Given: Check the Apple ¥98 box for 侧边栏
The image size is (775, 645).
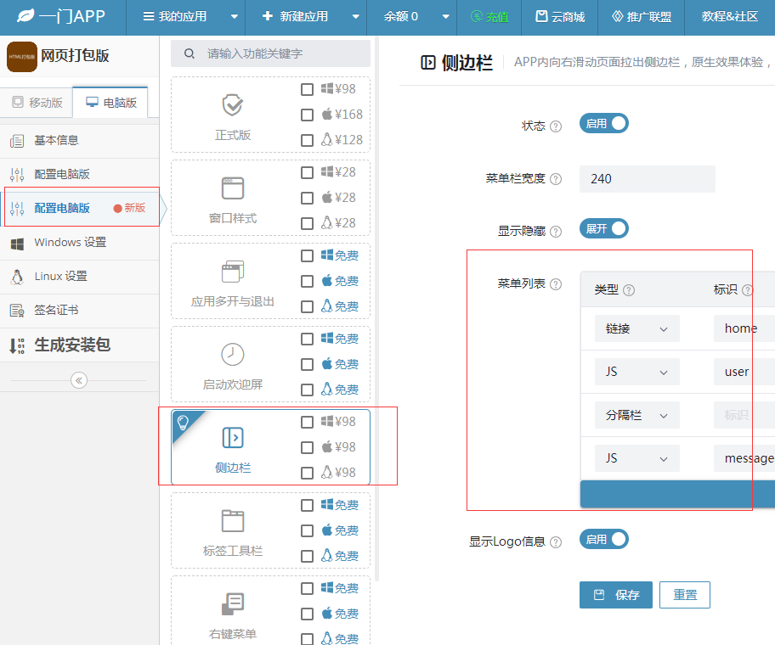Looking at the screenshot, I should click(x=307, y=447).
